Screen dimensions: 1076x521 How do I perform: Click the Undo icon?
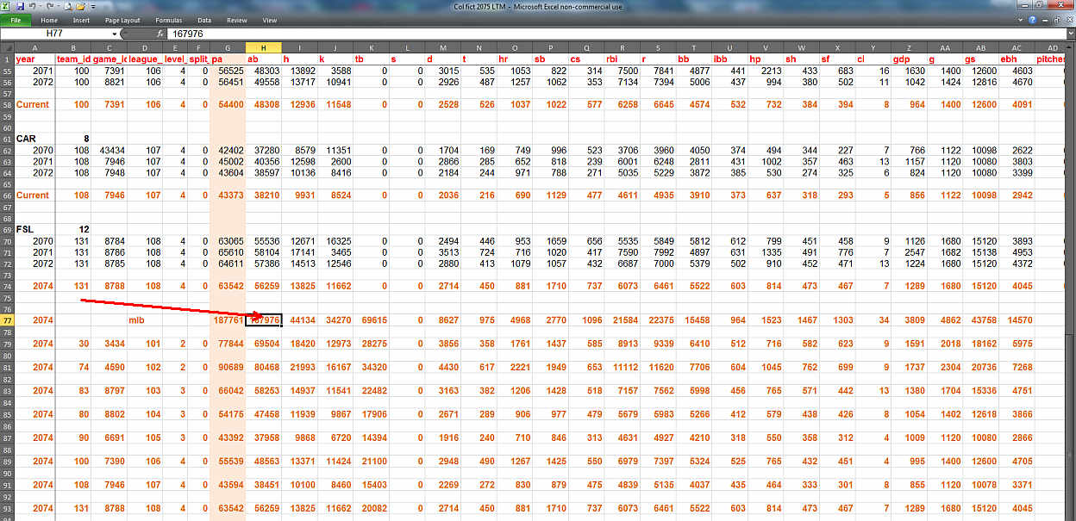[x=32, y=6]
